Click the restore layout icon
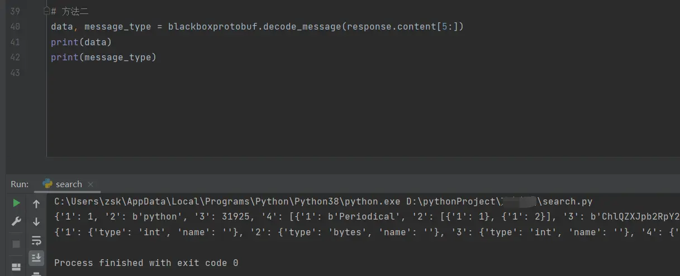This screenshot has height=276, width=680. [x=16, y=267]
